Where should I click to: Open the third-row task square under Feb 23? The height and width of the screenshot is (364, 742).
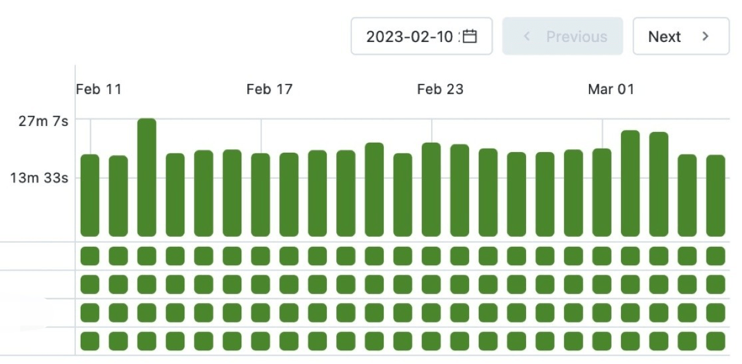tap(431, 313)
